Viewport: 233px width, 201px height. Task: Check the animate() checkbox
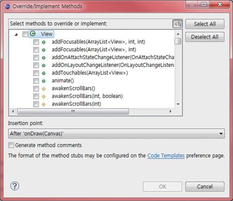36,81
